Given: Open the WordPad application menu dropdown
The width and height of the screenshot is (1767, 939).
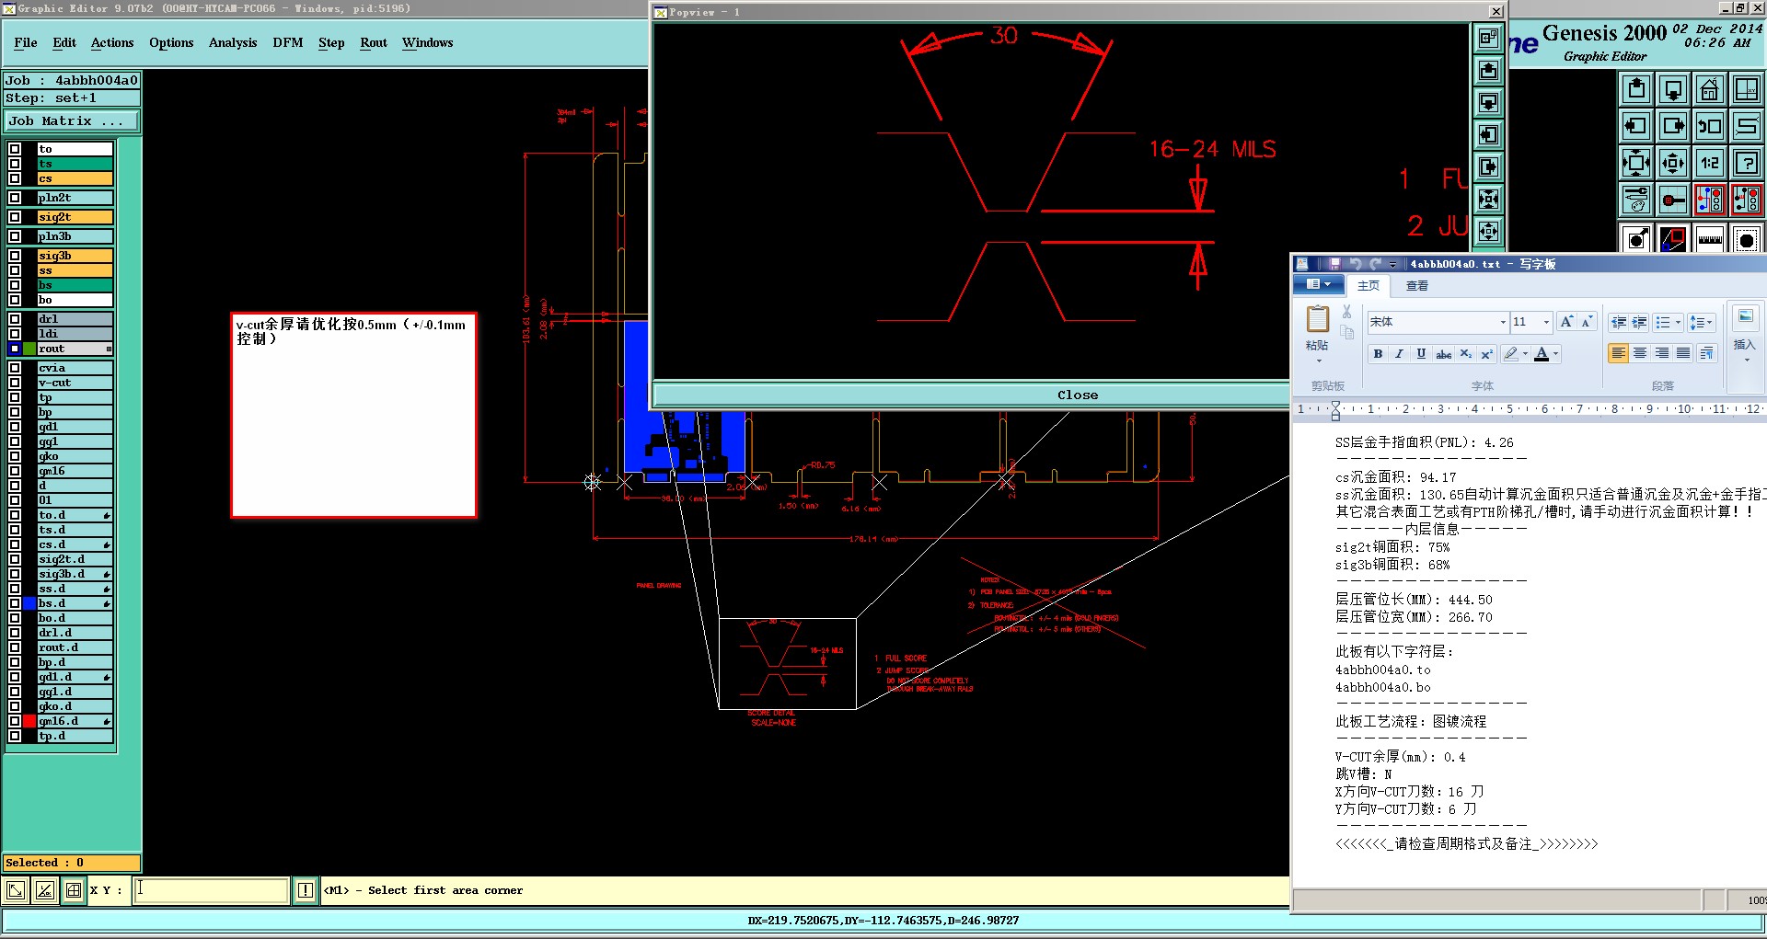Looking at the screenshot, I should [x=1319, y=284].
